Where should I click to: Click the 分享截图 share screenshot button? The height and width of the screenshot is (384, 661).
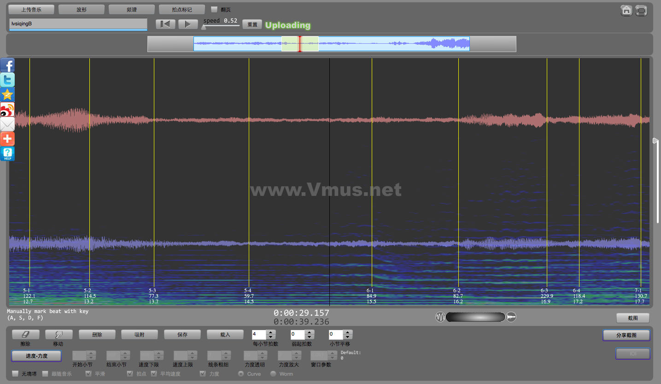coord(626,335)
